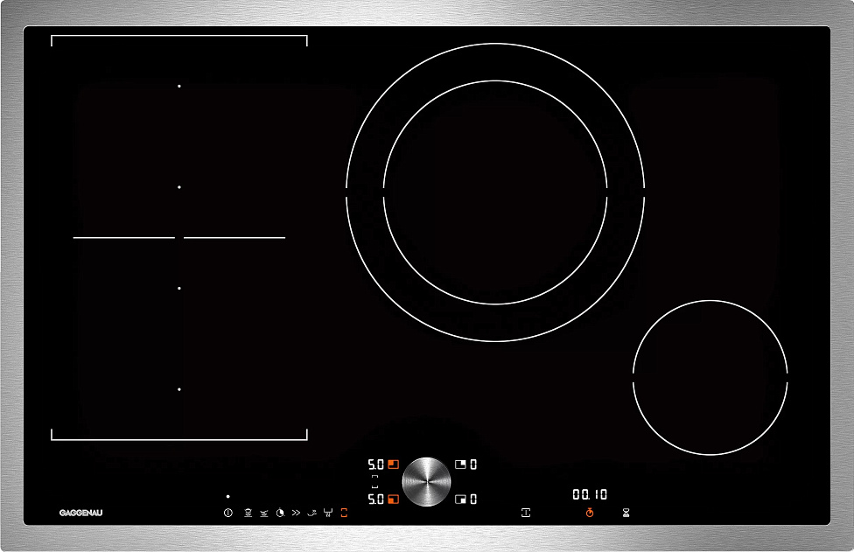Select the pan sensor icon
Screen dimensions: 854x552
(264, 513)
